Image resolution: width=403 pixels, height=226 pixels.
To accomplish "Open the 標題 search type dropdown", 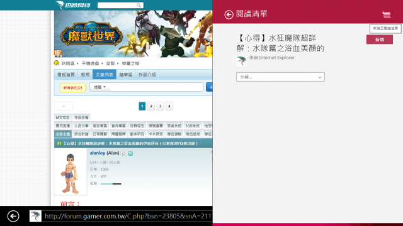I will coord(100,87).
